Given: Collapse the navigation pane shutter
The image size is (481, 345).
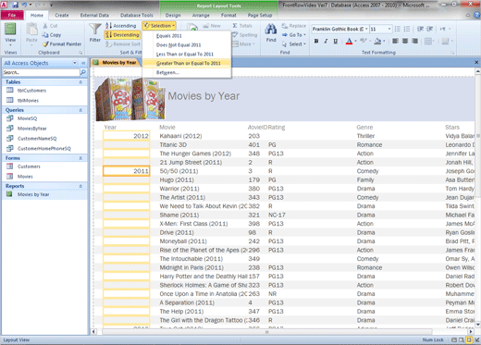Looking at the screenshot, I should pyautogui.click(x=83, y=63).
